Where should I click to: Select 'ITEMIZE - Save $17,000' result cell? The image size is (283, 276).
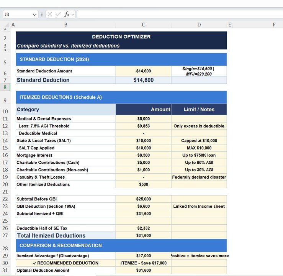point(143,263)
